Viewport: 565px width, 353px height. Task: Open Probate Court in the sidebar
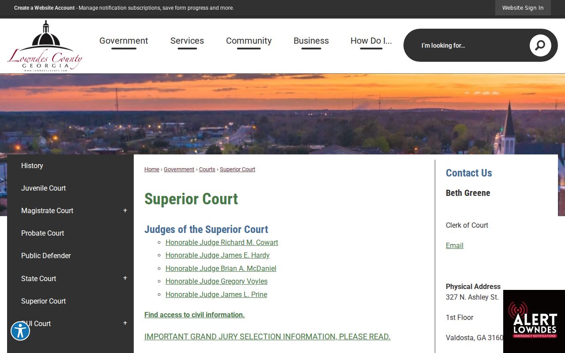(42, 233)
